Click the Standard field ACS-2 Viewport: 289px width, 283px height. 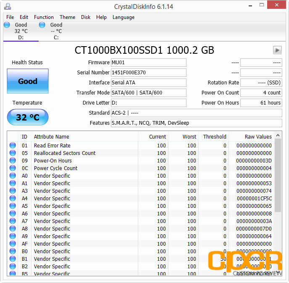(197, 113)
